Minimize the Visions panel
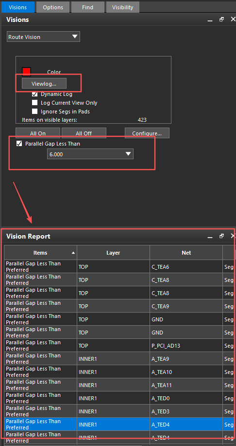This screenshot has height=446, width=236. pyautogui.click(x=210, y=20)
